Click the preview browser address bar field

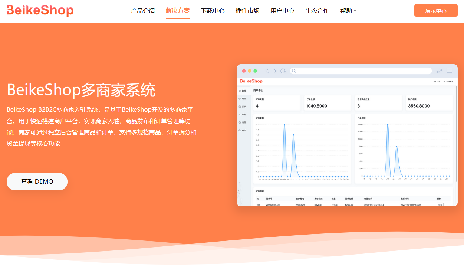[361, 71]
